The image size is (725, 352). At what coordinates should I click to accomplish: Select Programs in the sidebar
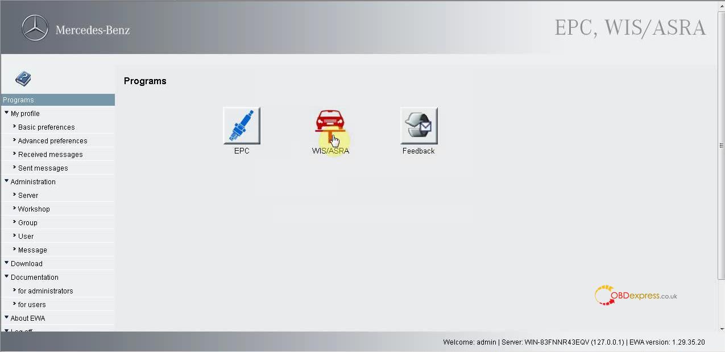coord(57,100)
